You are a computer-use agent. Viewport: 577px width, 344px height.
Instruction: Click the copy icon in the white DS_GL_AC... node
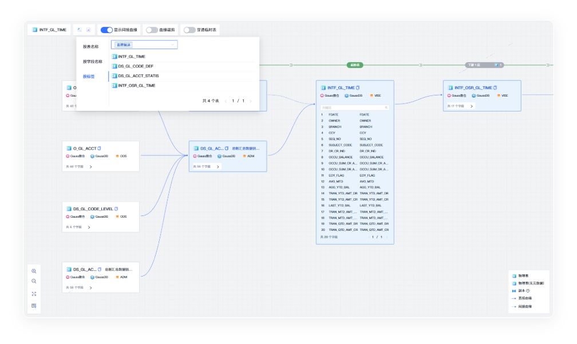point(100,269)
